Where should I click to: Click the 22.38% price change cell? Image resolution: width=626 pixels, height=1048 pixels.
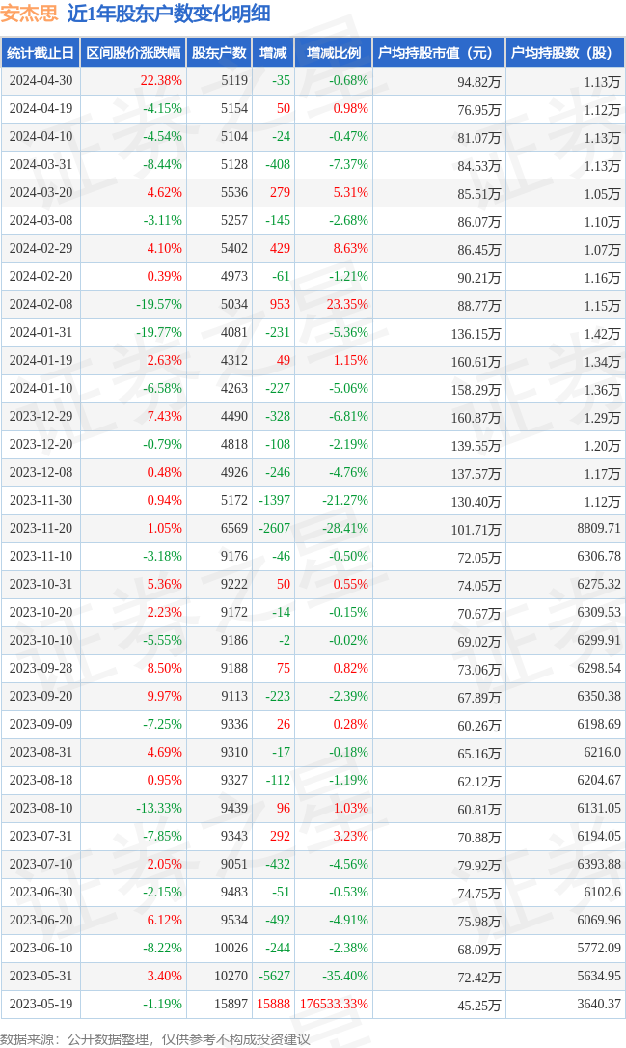coord(161,81)
